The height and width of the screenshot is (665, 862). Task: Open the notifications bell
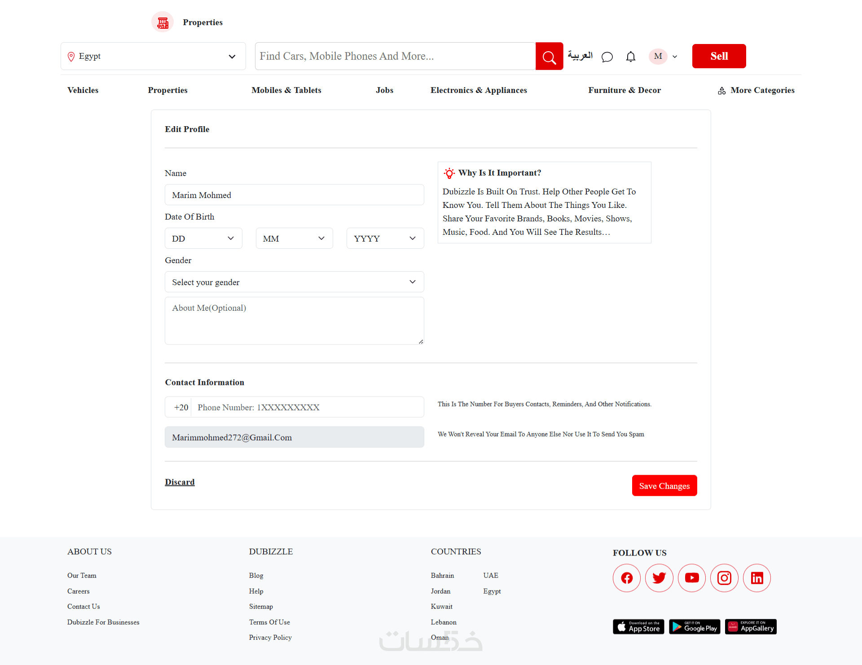pos(630,57)
